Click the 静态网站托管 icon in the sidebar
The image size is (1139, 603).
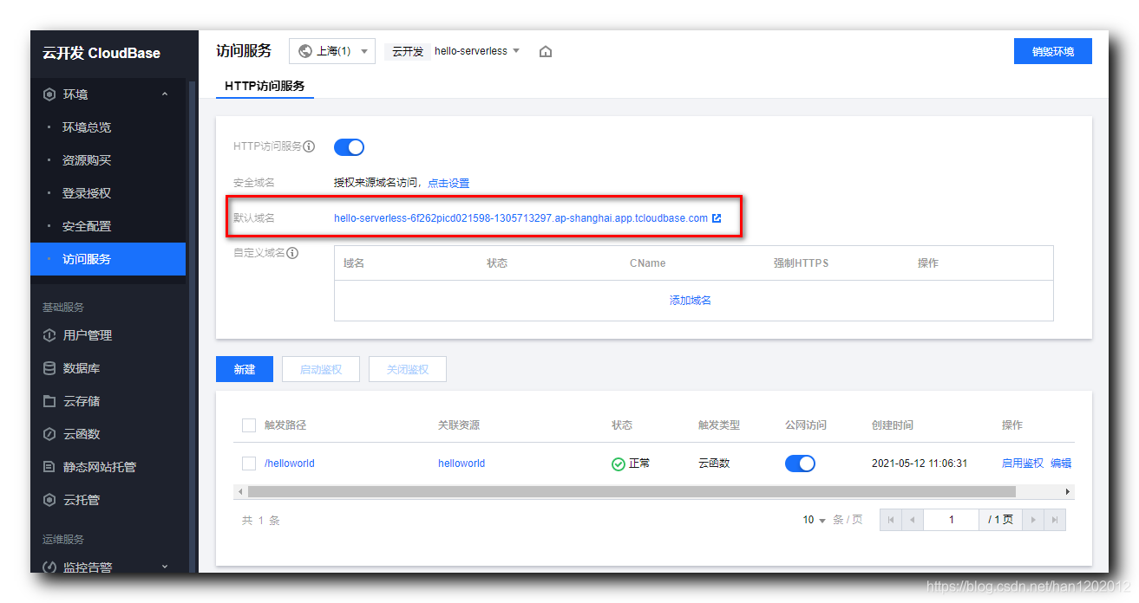(49, 467)
